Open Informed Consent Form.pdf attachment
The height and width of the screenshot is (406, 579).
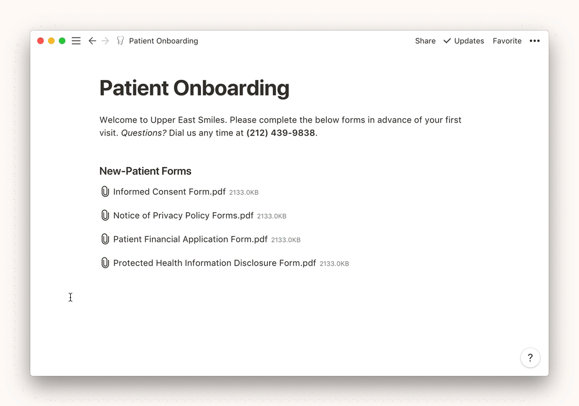(x=169, y=192)
